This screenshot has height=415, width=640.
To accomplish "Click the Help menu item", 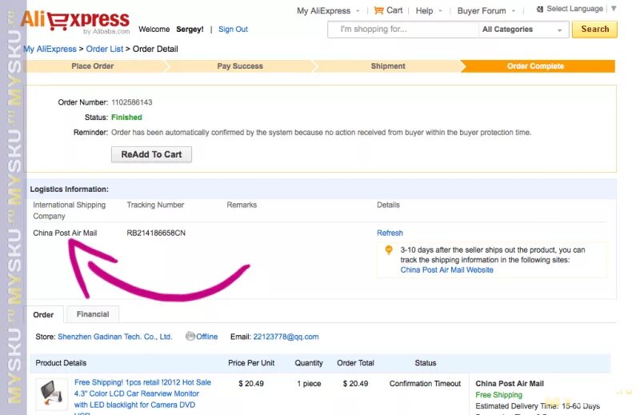I will pyautogui.click(x=424, y=10).
